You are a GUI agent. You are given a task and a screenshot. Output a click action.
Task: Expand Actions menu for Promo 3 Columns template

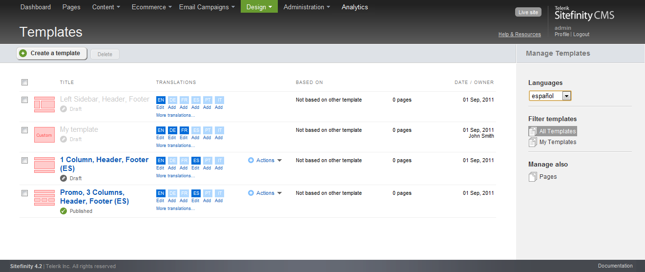pos(265,193)
